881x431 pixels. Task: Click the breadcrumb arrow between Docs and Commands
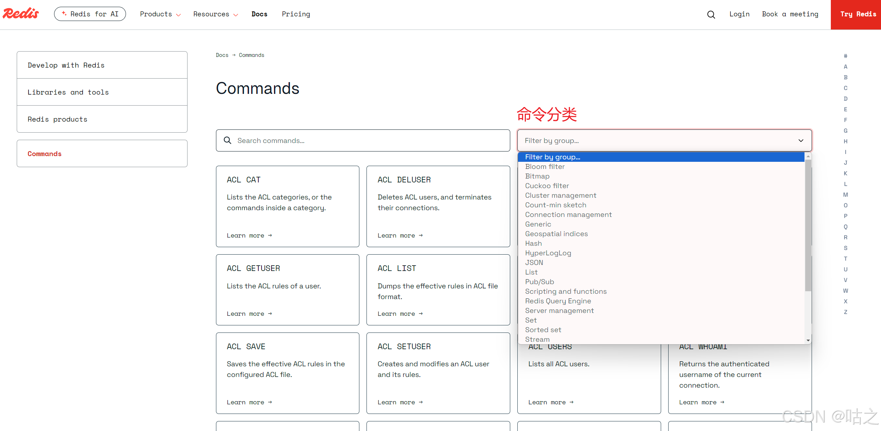tap(233, 55)
